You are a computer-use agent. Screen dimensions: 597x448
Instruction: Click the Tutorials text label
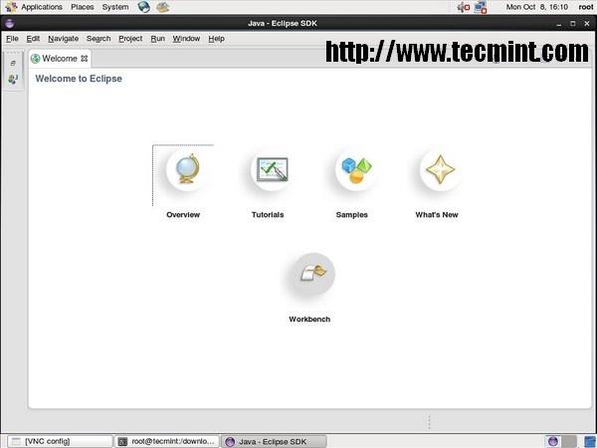pyautogui.click(x=268, y=214)
